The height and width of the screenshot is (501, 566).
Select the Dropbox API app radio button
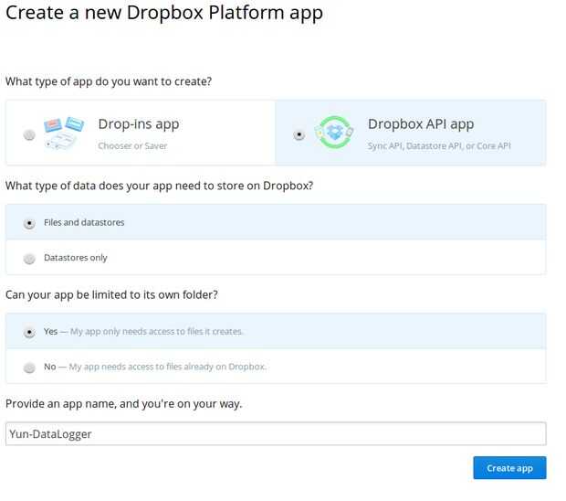(299, 134)
